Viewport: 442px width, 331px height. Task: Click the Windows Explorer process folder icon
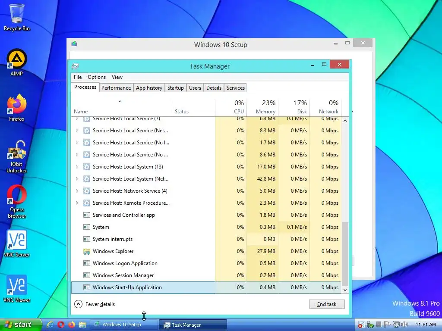(x=87, y=251)
